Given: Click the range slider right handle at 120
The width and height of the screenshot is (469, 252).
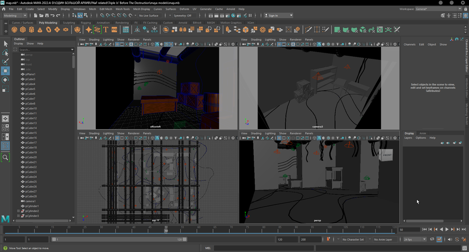Looking at the screenshot, I should (x=185, y=240).
